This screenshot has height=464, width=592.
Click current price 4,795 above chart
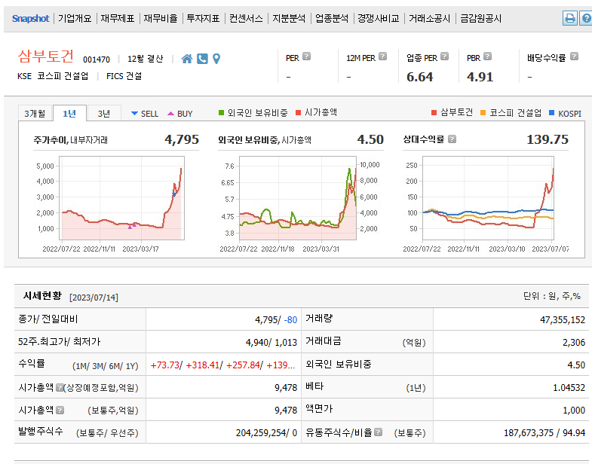click(x=182, y=139)
